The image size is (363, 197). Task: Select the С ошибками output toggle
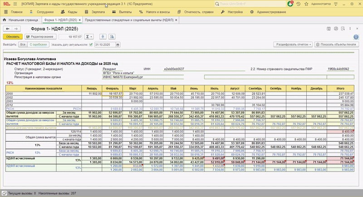(38, 44)
